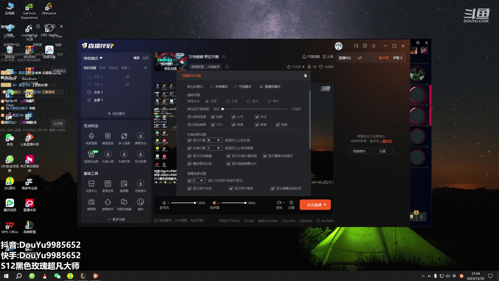Select the 我的场景 tab
Image resolution: width=499 pixels, height=281 pixels.
(90, 68)
